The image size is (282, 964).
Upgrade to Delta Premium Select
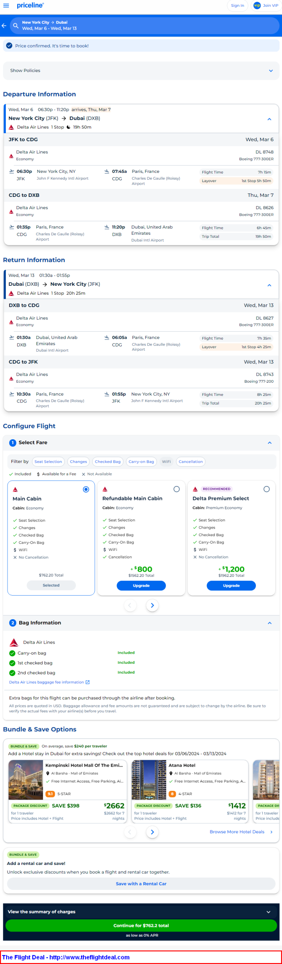click(231, 585)
